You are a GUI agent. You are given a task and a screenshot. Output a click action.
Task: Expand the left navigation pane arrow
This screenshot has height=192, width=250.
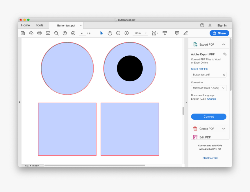click(x=20, y=102)
